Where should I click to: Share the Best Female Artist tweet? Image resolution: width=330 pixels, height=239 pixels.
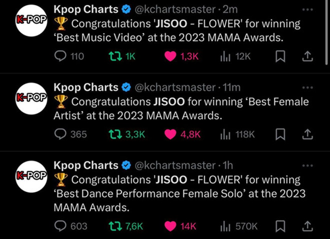(308, 134)
